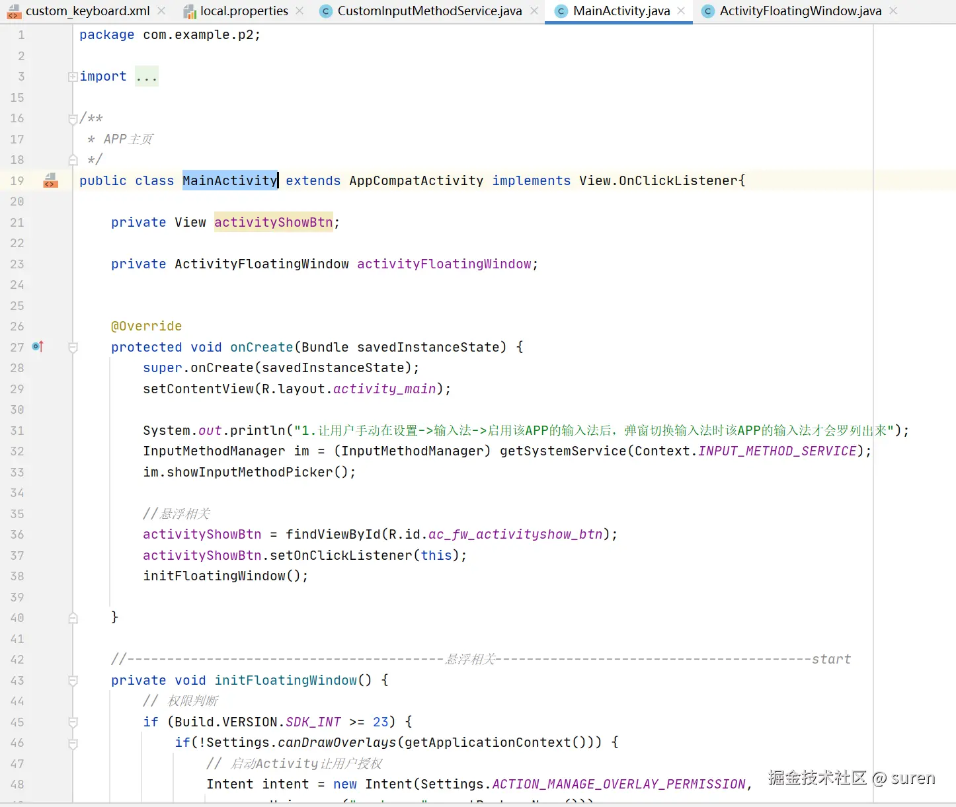The height and width of the screenshot is (807, 956).
Task: Click the '权限判断' comment on line 44
Action: [180, 701]
